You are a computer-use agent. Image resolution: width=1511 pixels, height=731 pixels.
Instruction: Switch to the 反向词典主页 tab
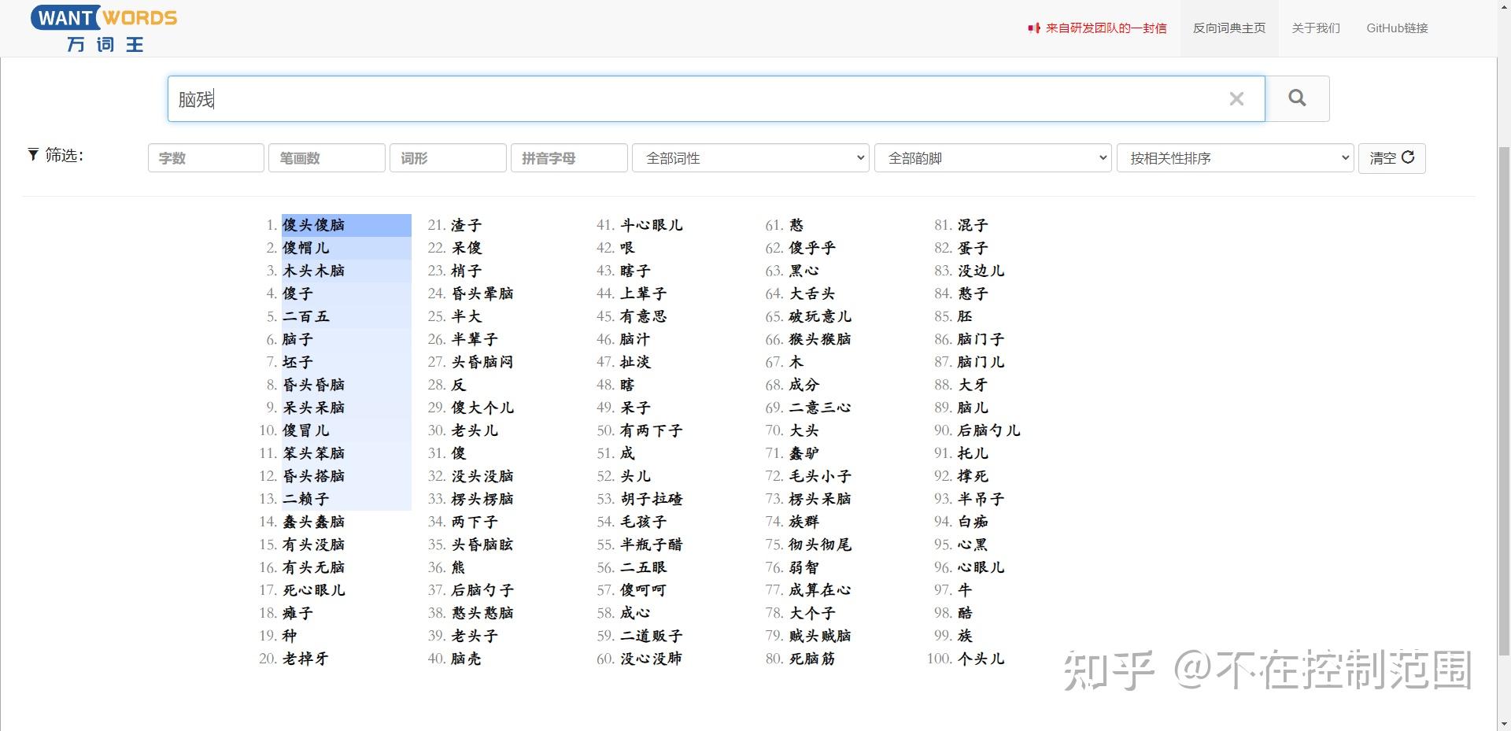[x=1228, y=28]
